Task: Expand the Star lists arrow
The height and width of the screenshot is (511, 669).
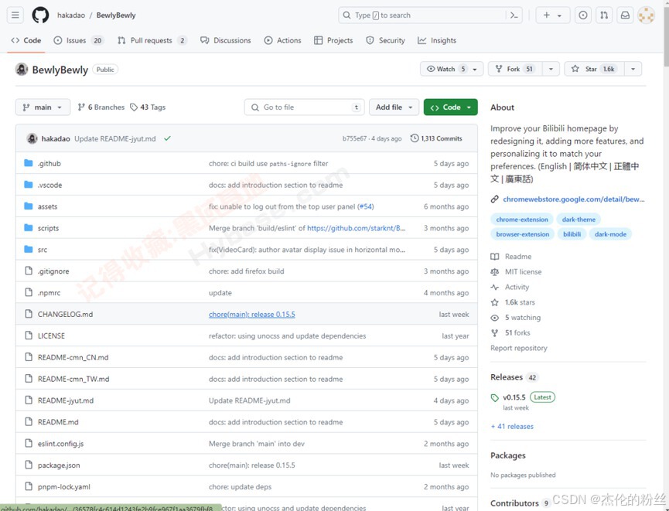Action: click(633, 69)
